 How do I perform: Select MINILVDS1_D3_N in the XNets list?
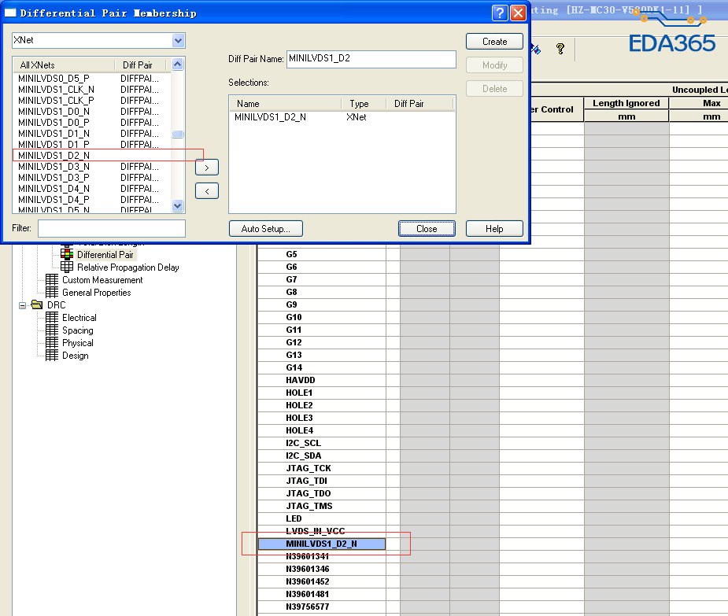(54, 167)
